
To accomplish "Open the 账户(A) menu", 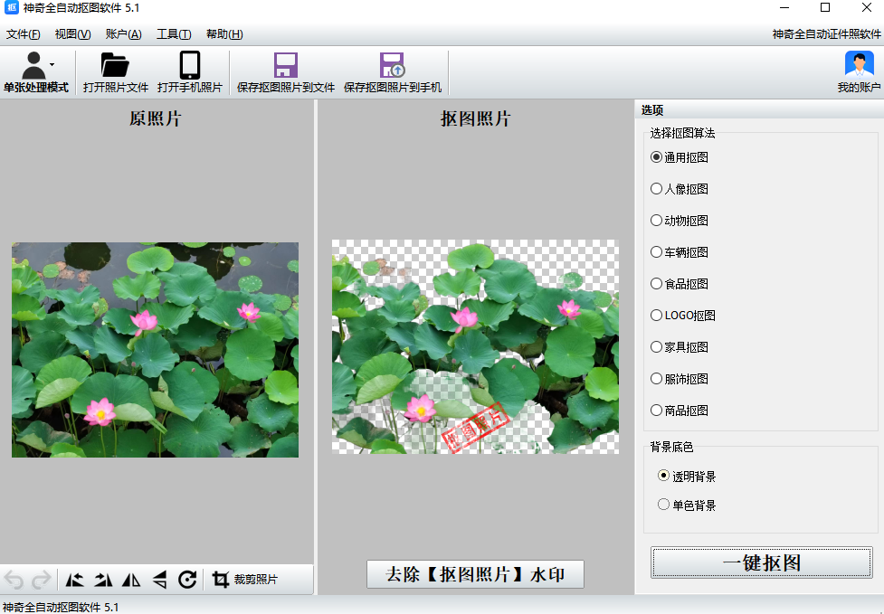I will 123,34.
